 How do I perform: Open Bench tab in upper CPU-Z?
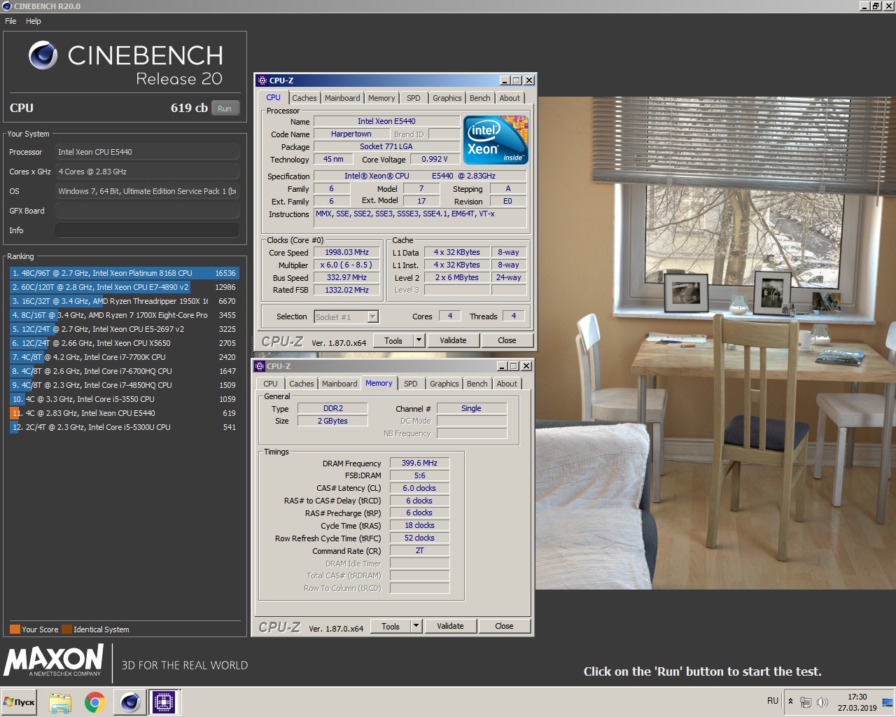pyautogui.click(x=480, y=98)
